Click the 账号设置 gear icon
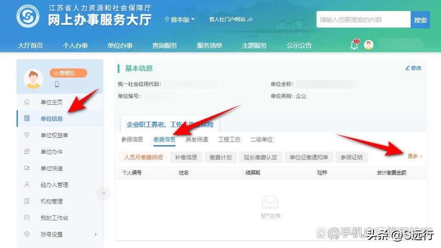Image resolution: width=441 pixels, height=248 pixels. point(27,234)
